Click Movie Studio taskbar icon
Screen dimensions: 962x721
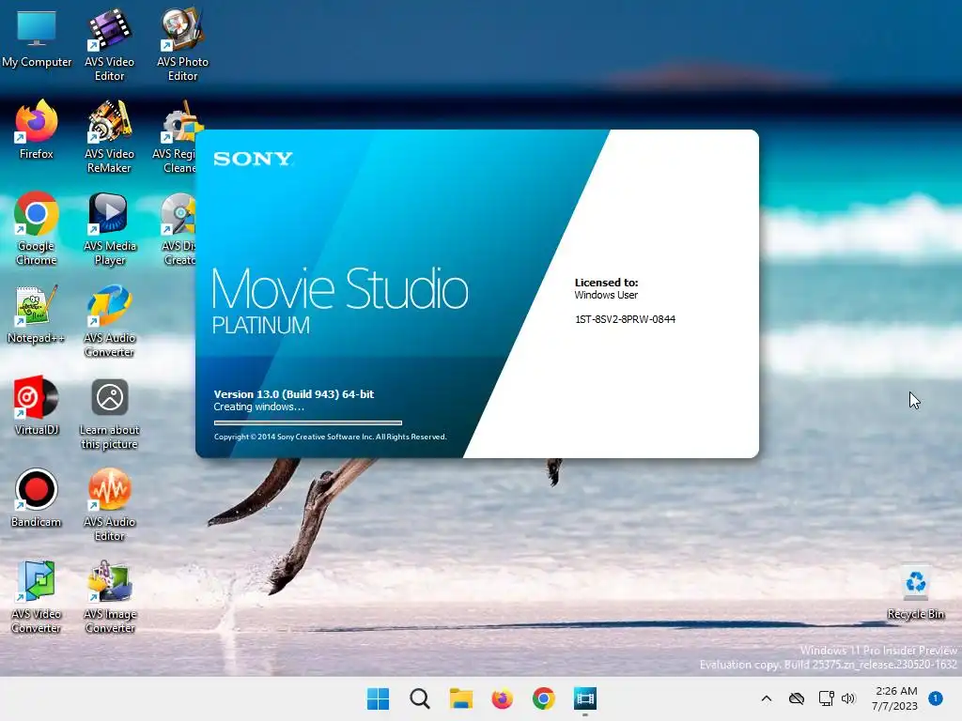[585, 698]
